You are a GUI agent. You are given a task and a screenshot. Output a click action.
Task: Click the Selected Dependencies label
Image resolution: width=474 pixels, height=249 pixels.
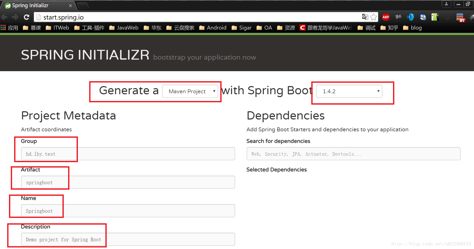coord(276,170)
